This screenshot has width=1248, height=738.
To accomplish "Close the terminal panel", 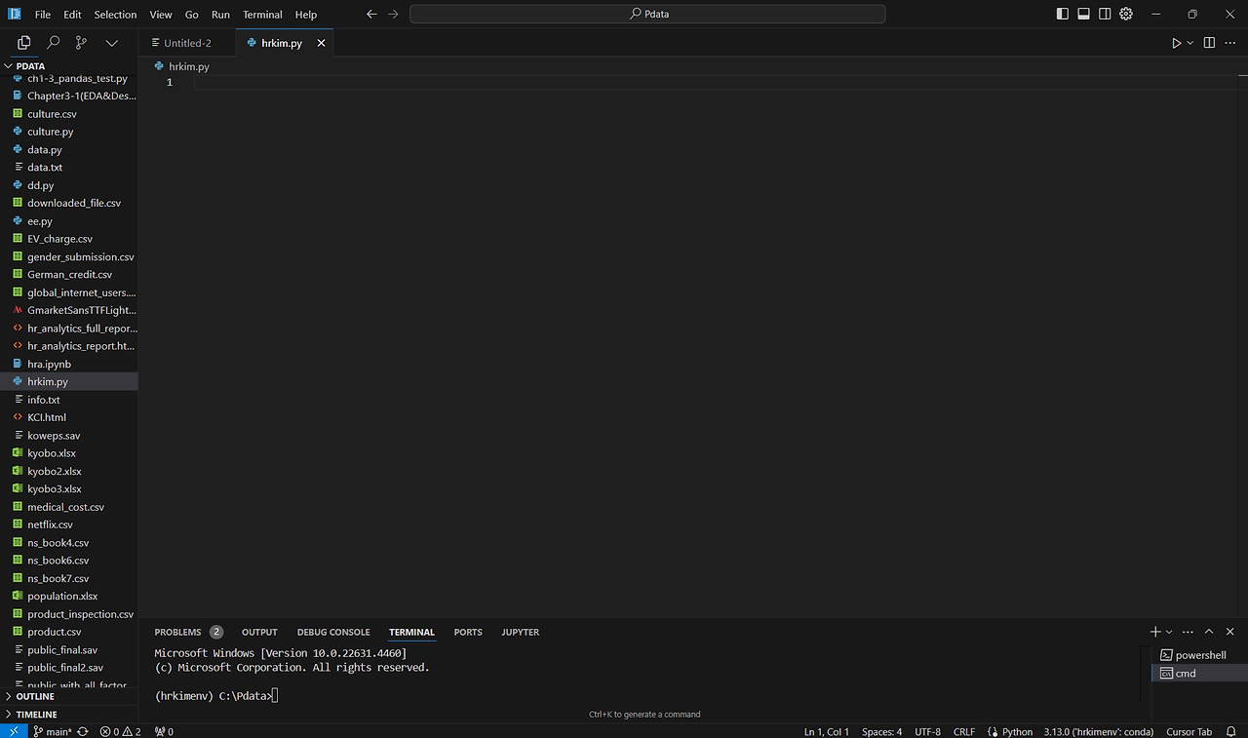I will click(1229, 632).
